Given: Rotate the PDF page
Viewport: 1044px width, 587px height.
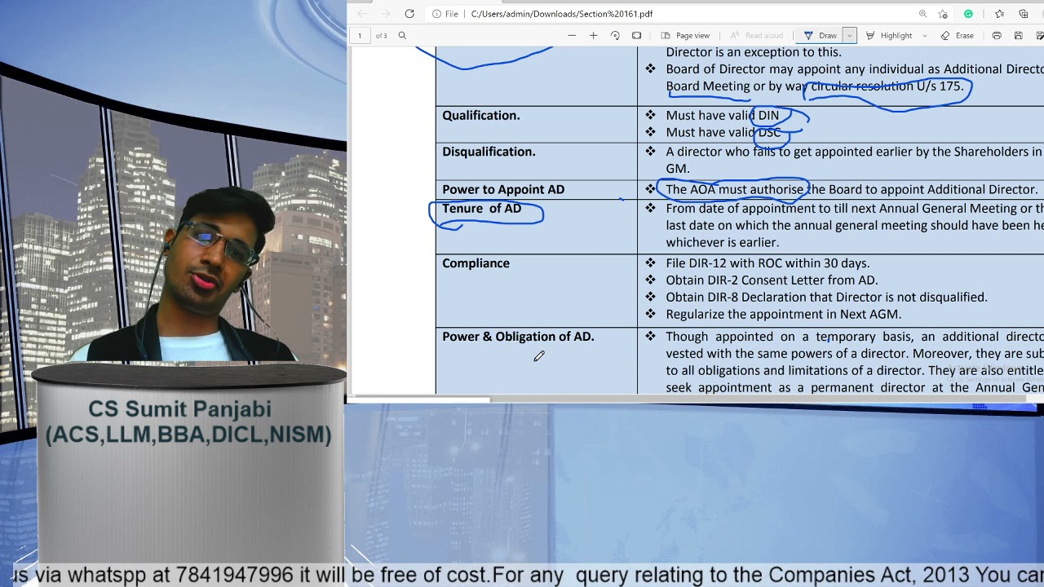Looking at the screenshot, I should [615, 35].
